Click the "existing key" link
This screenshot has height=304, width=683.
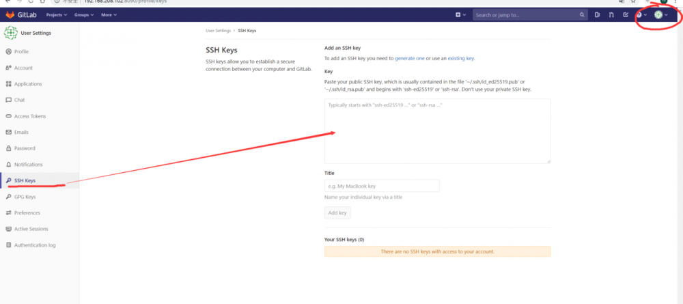[x=461, y=59]
